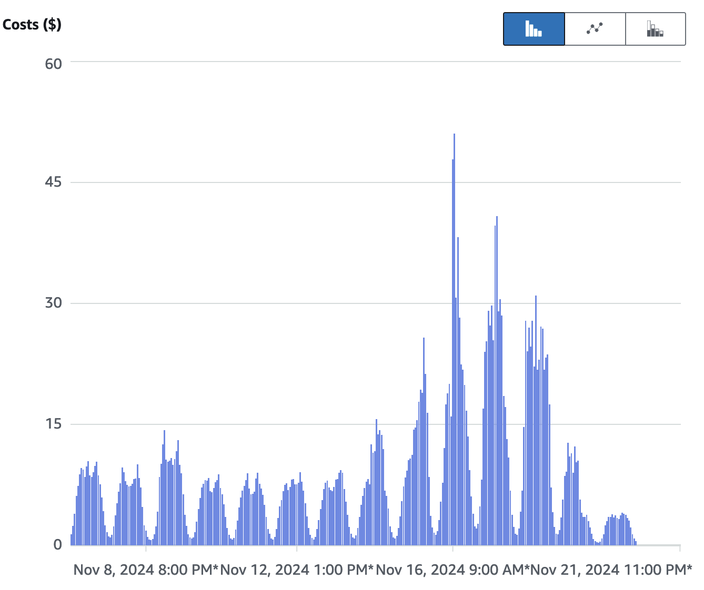The height and width of the screenshot is (590, 704).
Task: Click the "15" y-axis label
Action: click(x=54, y=424)
